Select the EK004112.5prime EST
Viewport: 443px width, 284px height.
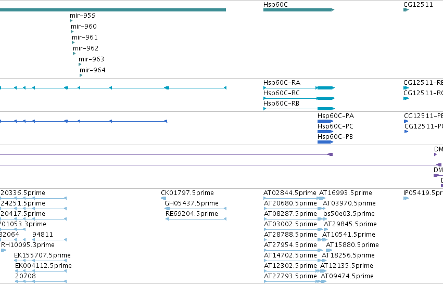41,272
